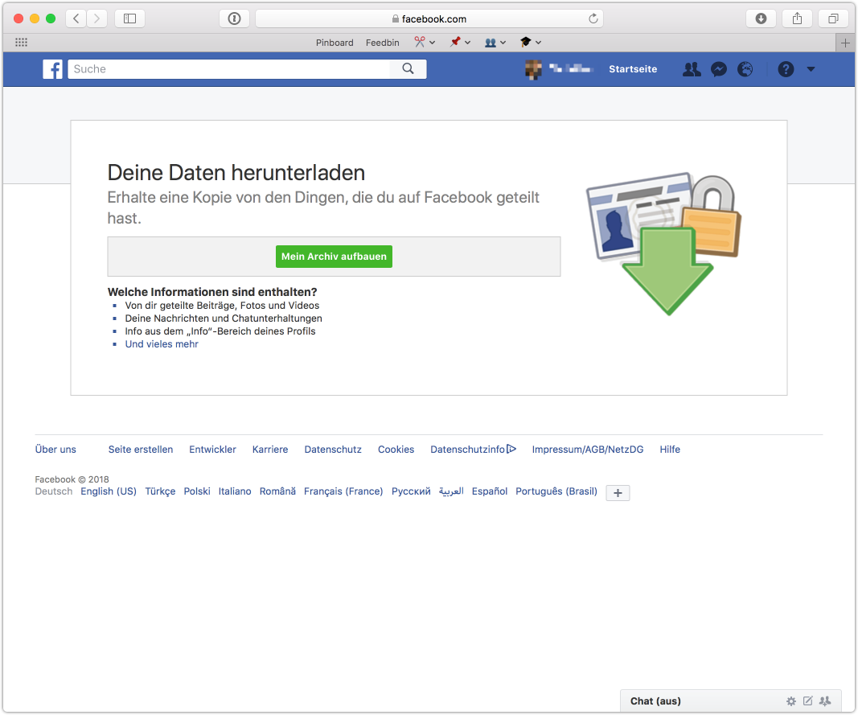Click the Mein Archiv aufbauen button
Image resolution: width=858 pixels, height=715 pixels.
(x=334, y=257)
